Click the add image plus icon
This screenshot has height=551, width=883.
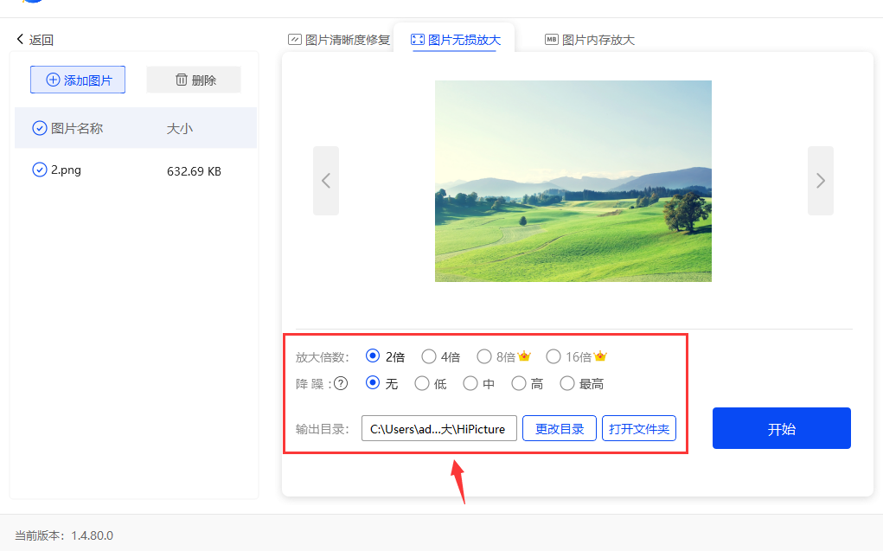tap(51, 79)
